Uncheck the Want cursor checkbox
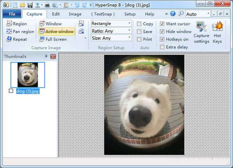233x168 pixels. [162, 24]
